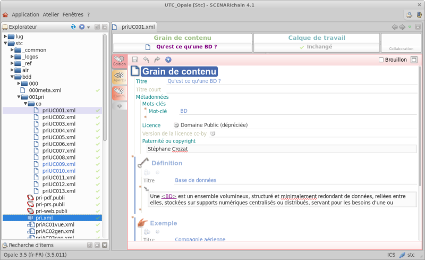Collapse the 001pri folder
Image resolution: width=425 pixels, height=260 pixels.
coord(19,97)
